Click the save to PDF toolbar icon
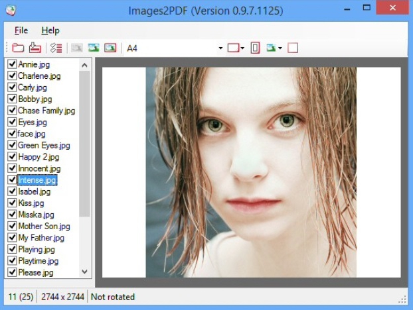413x310 pixels. coord(35,48)
